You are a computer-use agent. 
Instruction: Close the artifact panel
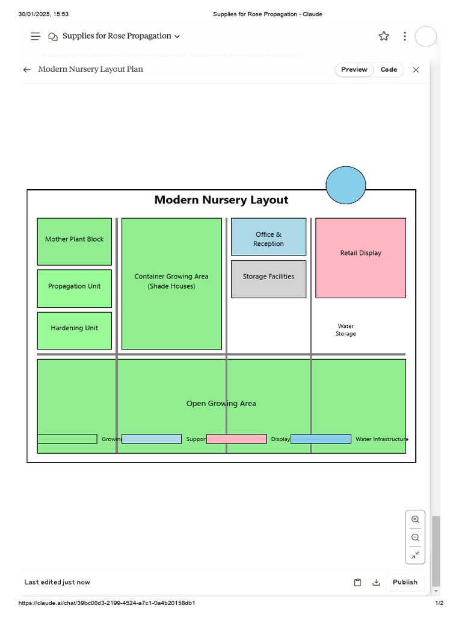point(416,70)
